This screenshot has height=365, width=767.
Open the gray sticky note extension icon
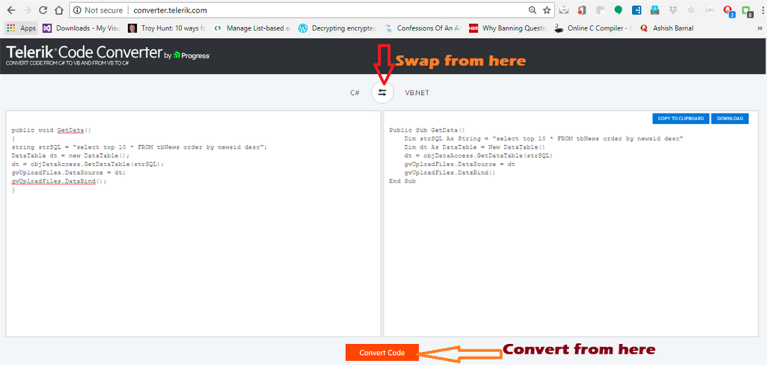click(600, 10)
